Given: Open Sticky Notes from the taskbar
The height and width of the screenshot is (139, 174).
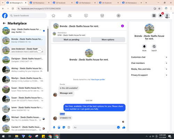Looking at the screenshot, I should coord(43,136).
